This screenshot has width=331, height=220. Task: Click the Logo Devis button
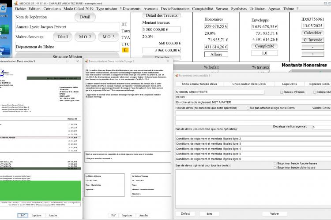click(290, 84)
